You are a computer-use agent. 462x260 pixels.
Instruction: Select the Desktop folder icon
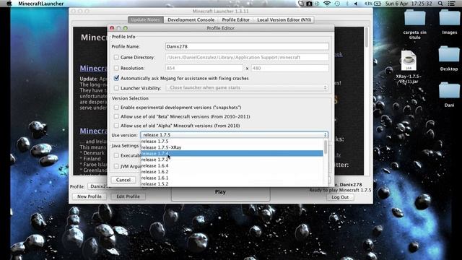point(449,58)
